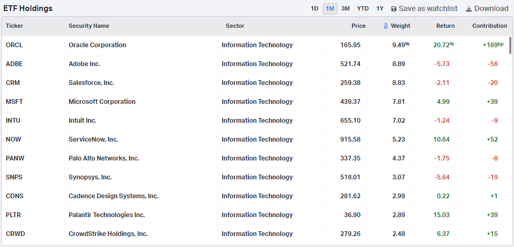Select the 1M time period

330,9
